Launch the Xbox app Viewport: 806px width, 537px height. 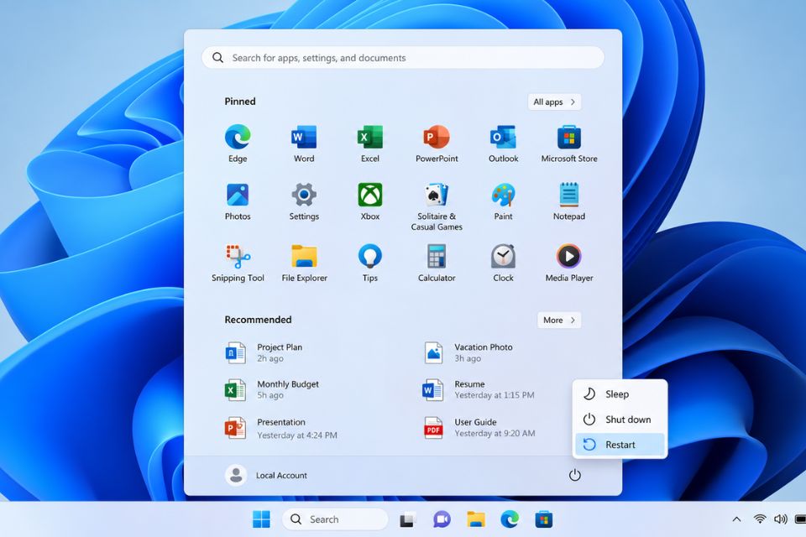370,201
